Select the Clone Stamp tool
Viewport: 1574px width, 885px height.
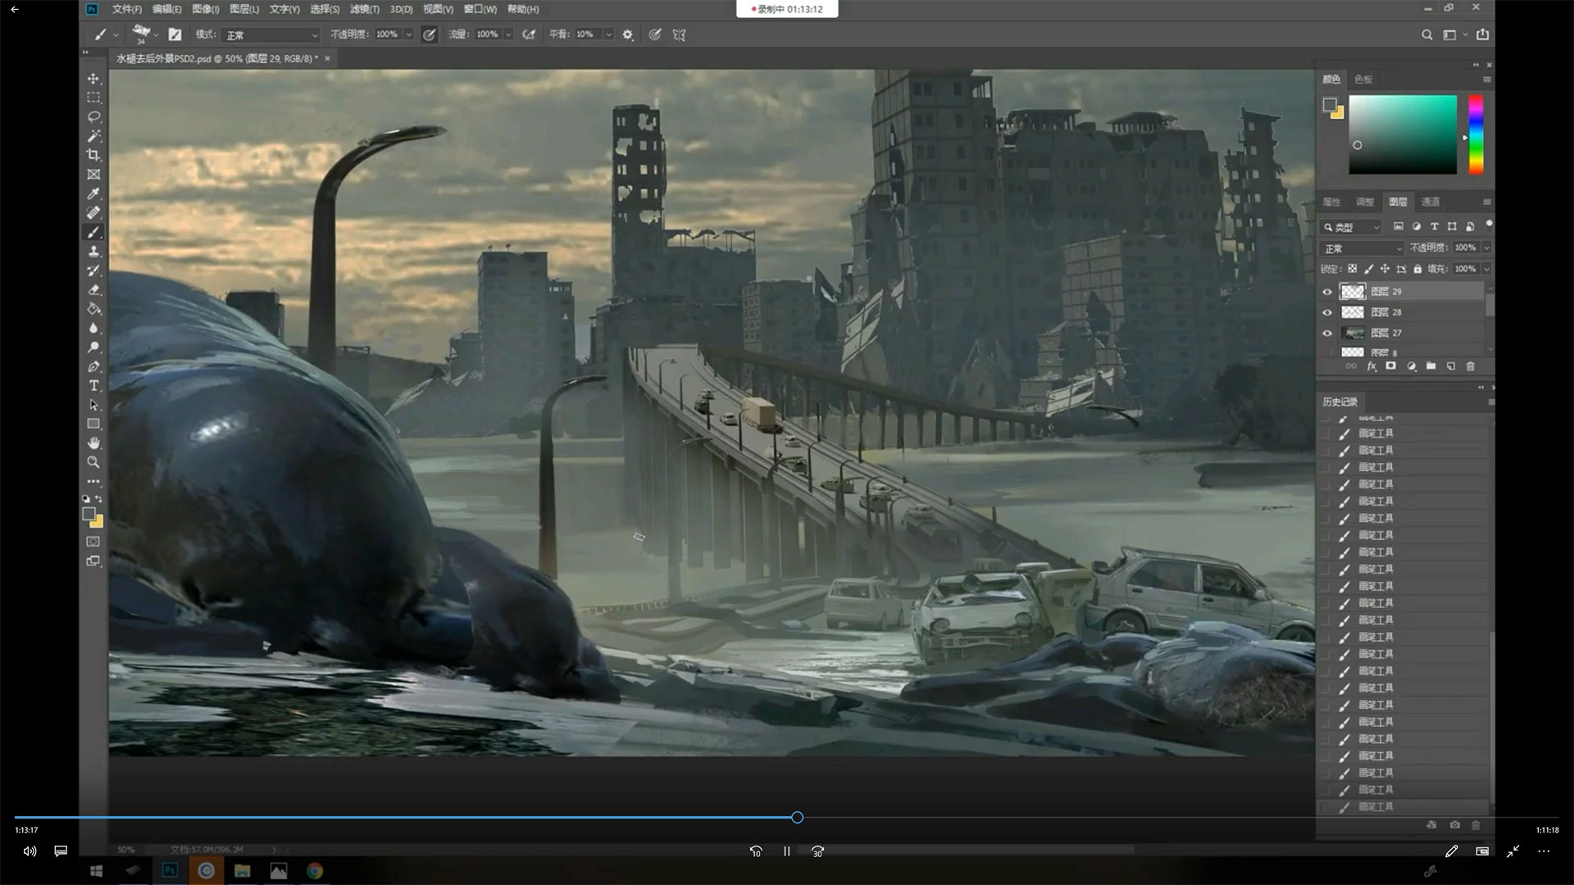93,252
